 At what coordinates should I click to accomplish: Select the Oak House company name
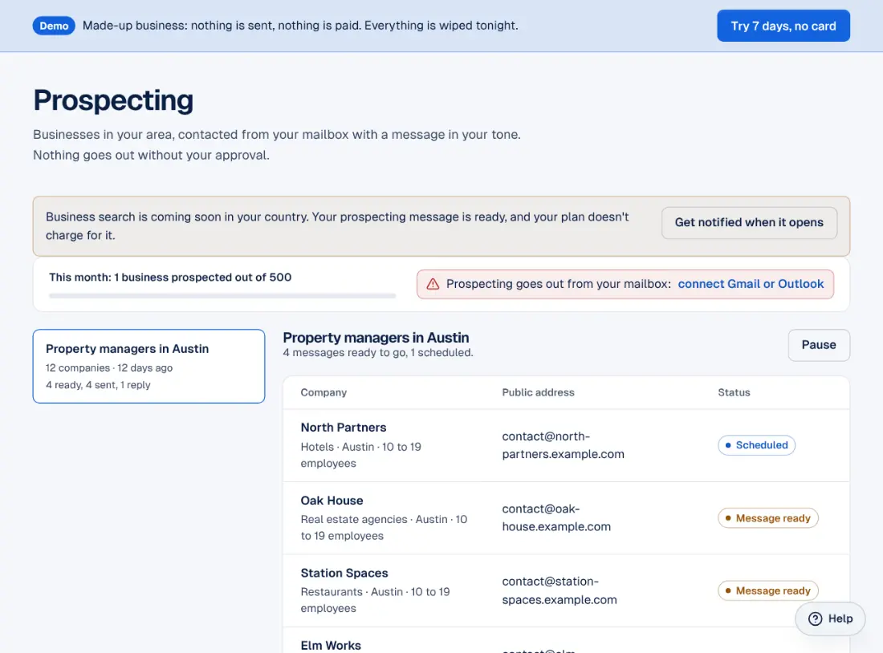pos(332,501)
